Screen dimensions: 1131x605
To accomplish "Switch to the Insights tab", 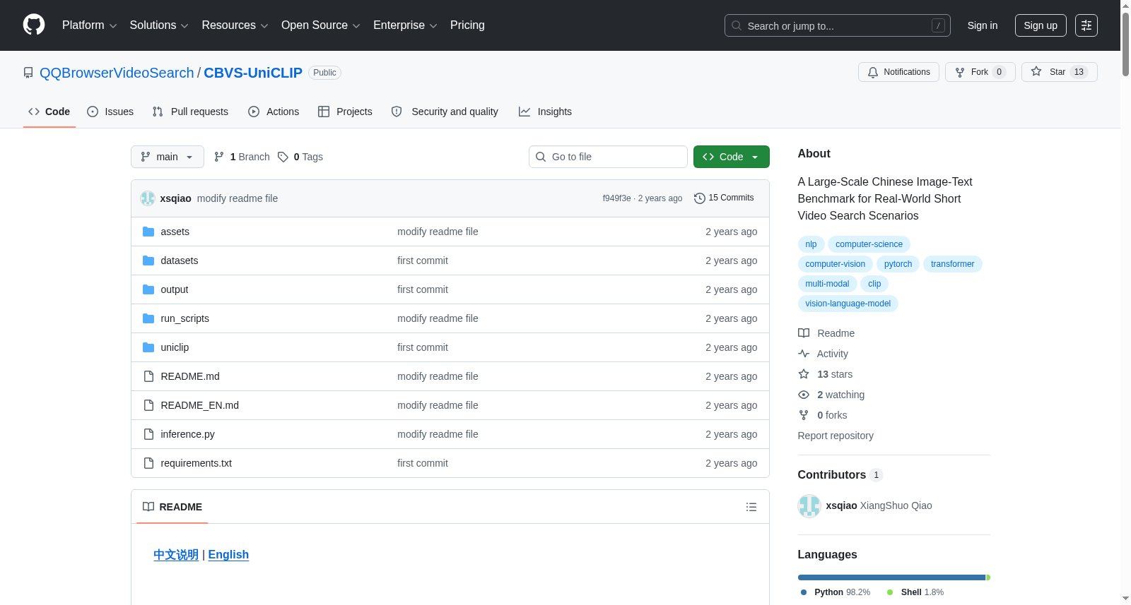I will [545, 112].
